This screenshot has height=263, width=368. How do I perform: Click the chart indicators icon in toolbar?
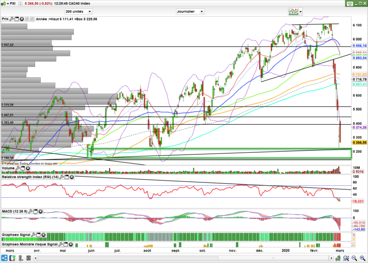292,11
